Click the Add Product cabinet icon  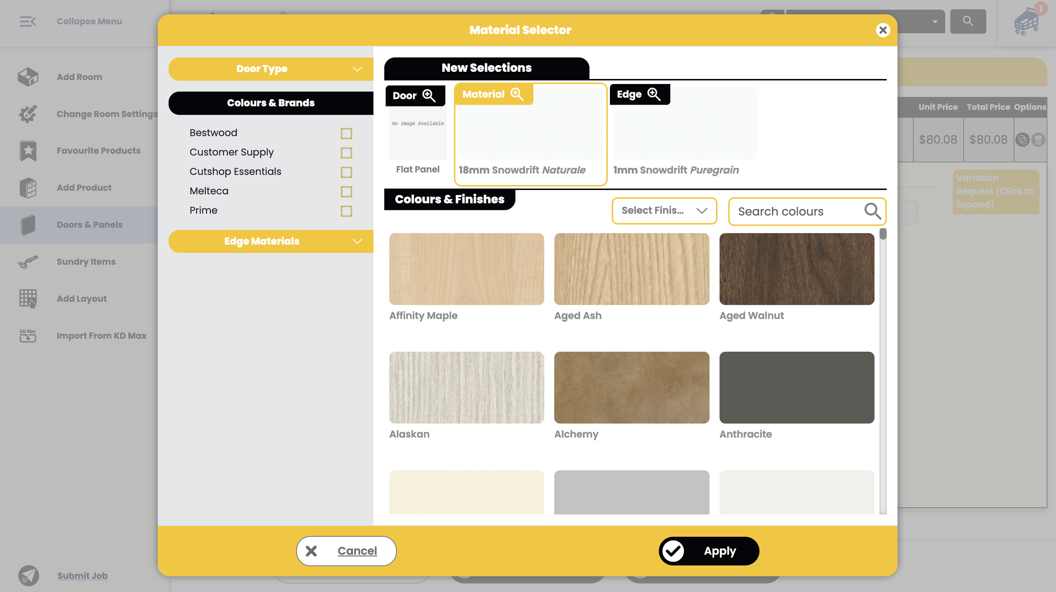point(28,188)
